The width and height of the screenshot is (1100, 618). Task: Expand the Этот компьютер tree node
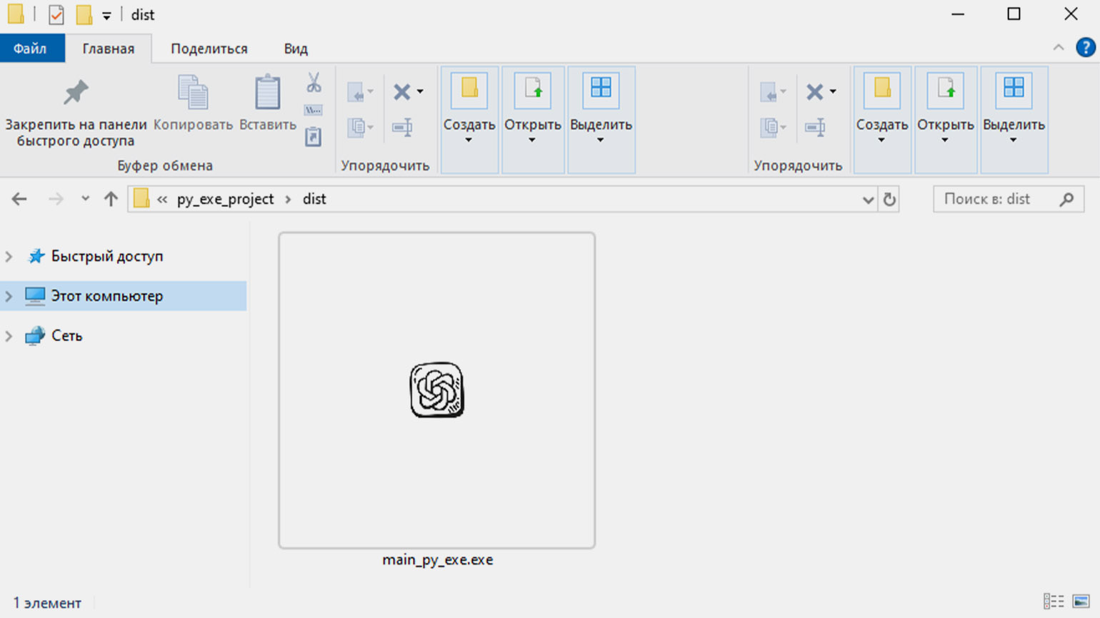[9, 296]
